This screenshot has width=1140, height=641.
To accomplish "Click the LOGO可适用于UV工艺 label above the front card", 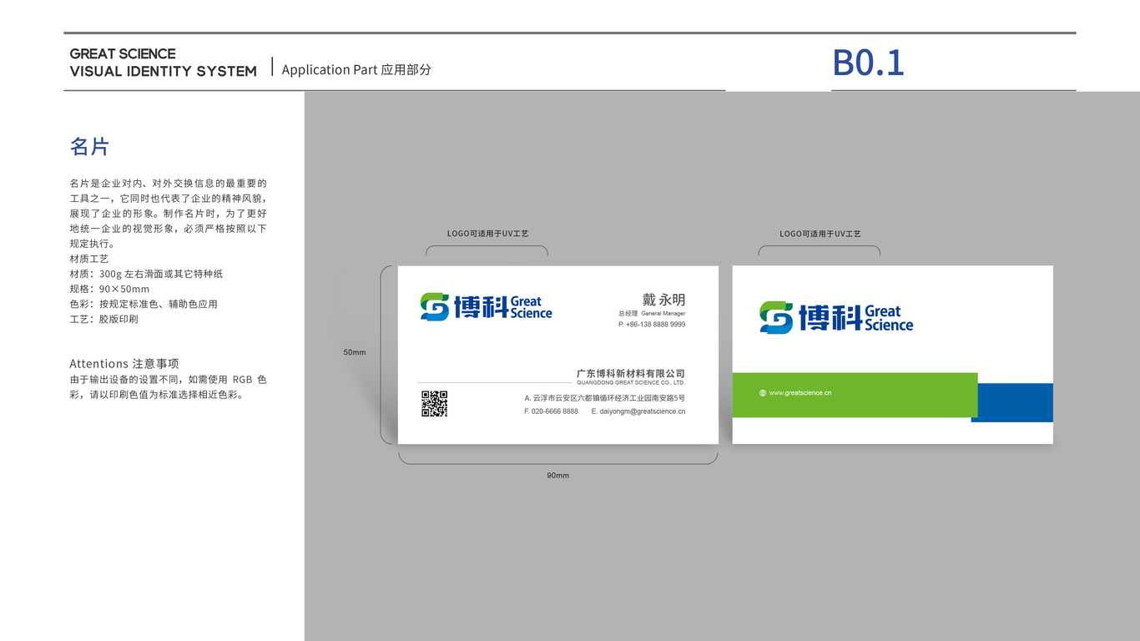I will click(x=488, y=234).
